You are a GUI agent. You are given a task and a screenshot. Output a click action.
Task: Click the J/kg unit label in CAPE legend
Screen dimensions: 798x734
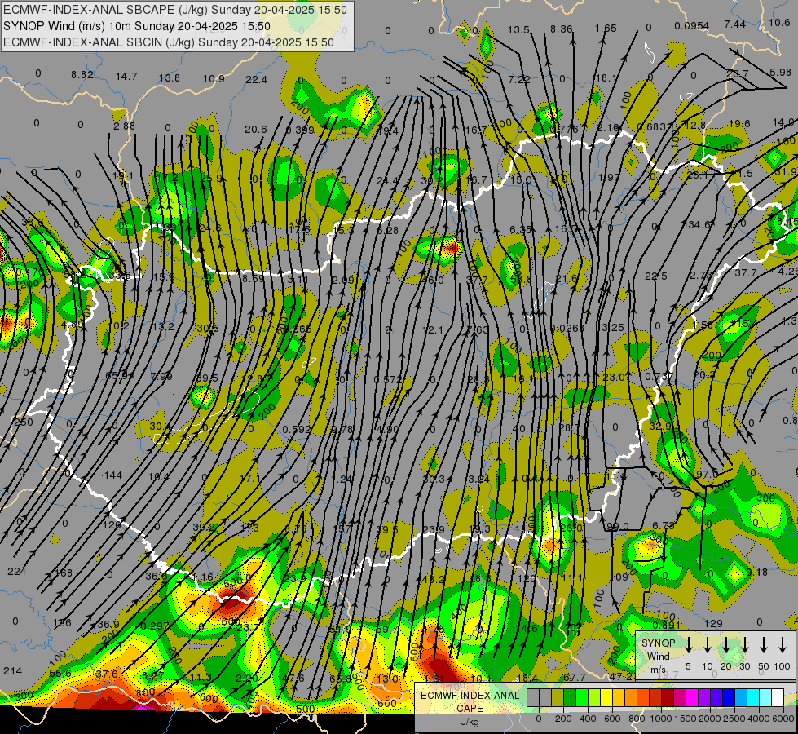tap(470, 722)
